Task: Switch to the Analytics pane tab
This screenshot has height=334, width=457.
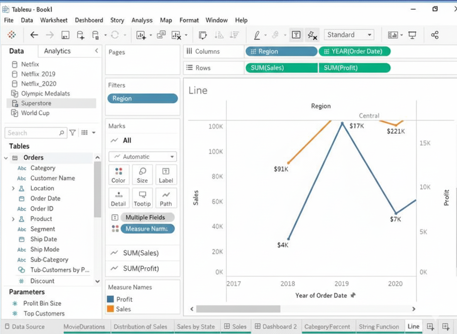Action: tap(57, 51)
